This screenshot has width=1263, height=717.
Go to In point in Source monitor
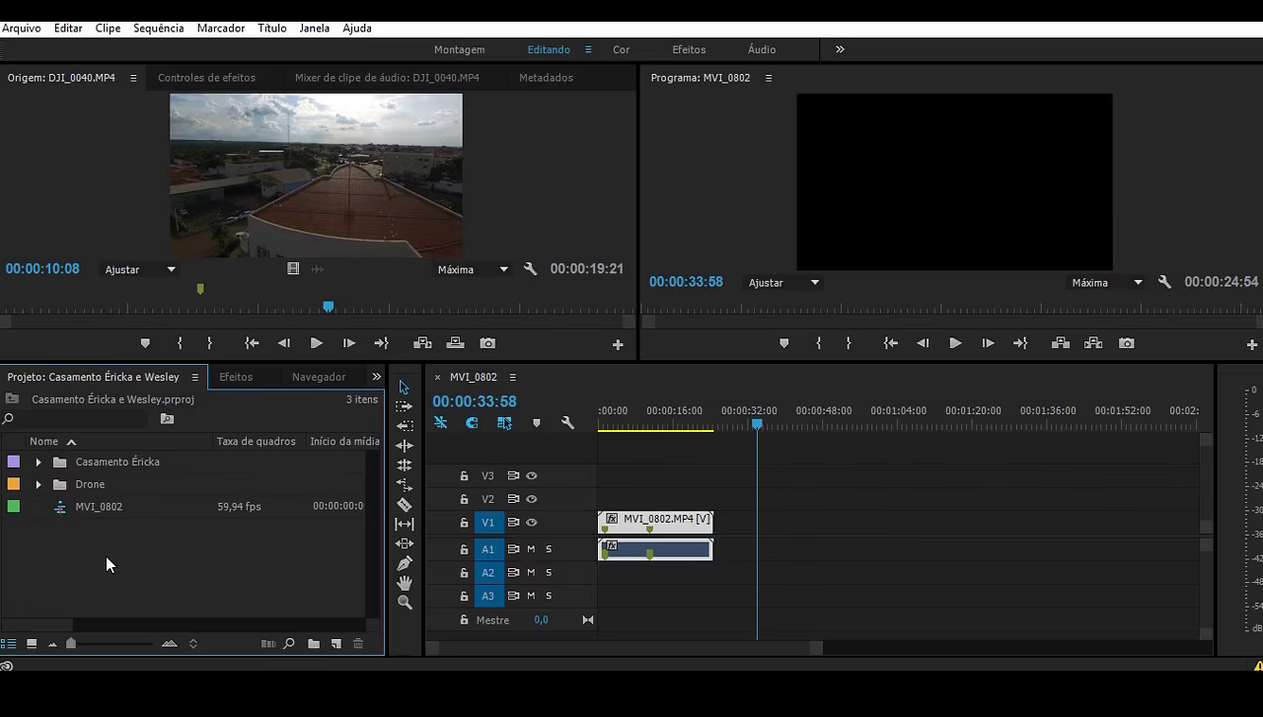[x=252, y=343]
